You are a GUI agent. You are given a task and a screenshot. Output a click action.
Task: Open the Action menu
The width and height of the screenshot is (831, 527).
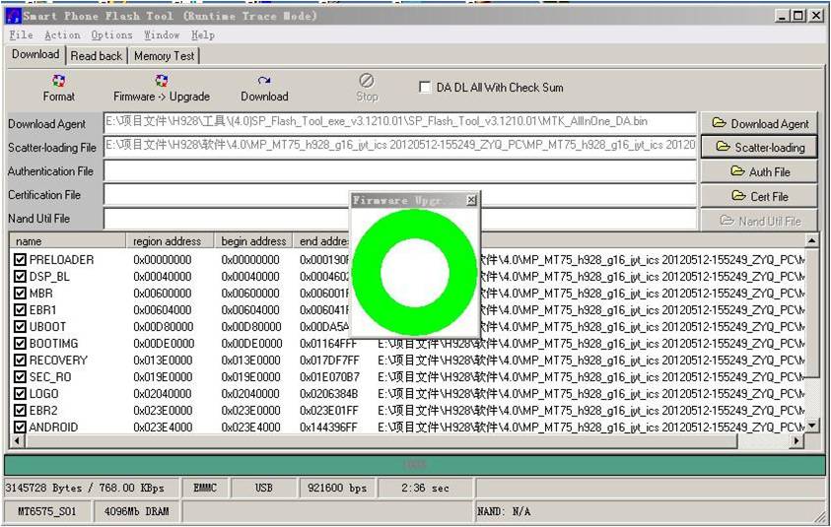62,34
